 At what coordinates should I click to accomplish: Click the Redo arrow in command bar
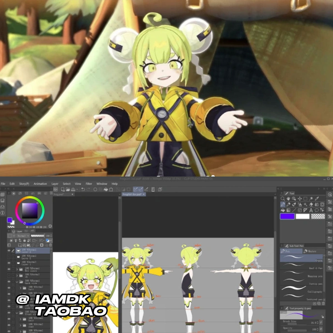click(x=88, y=189)
